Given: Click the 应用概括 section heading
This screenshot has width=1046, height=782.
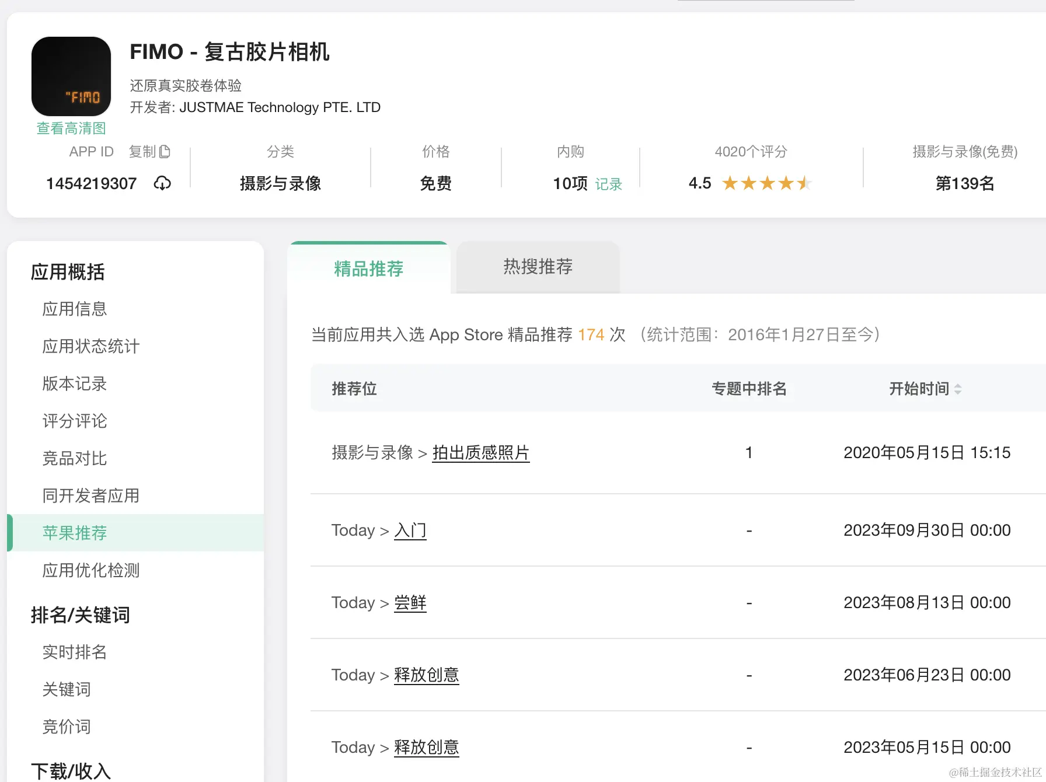Looking at the screenshot, I should pyautogui.click(x=68, y=272).
